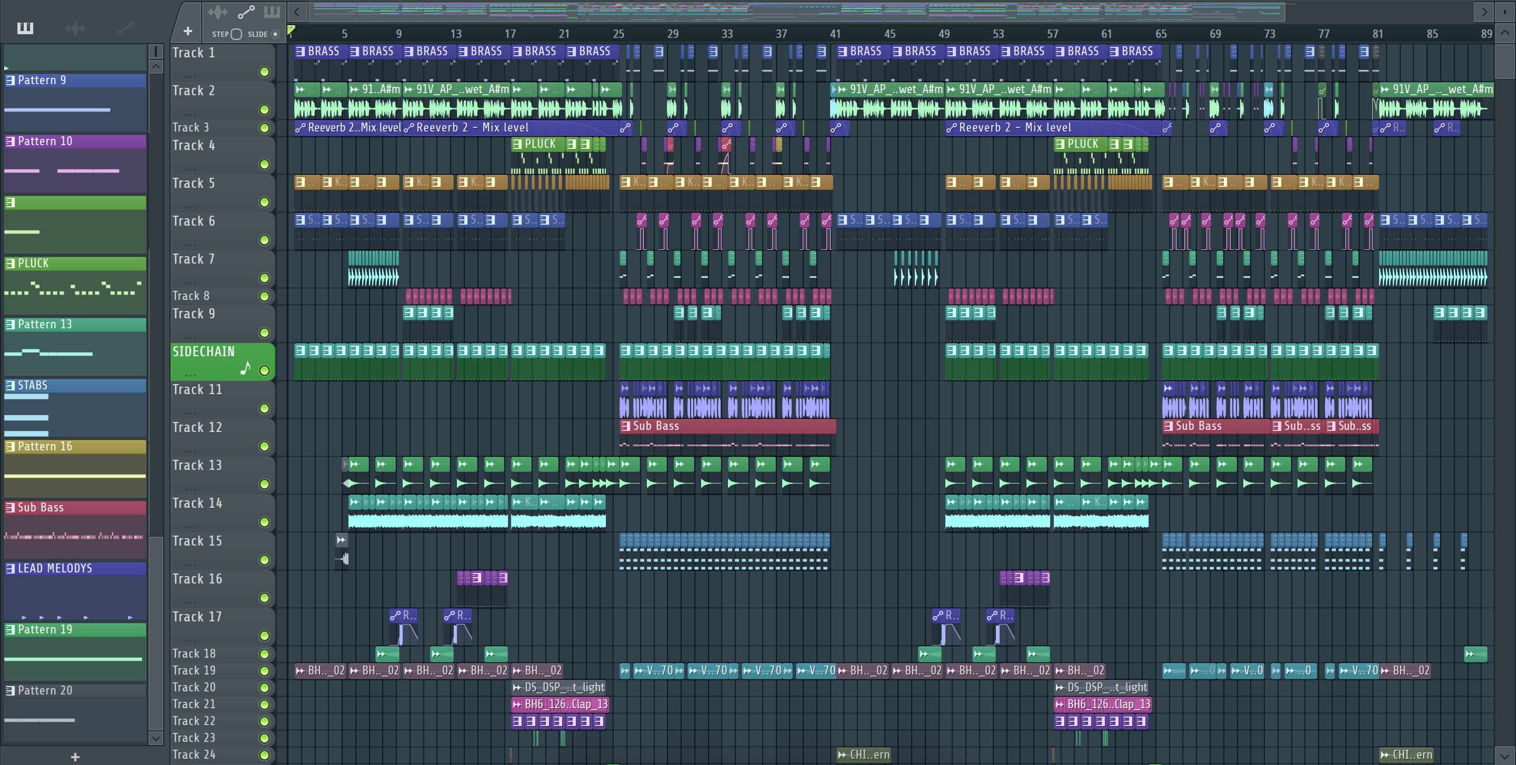The height and width of the screenshot is (765, 1516).
Task: Add a new track with the plus tab
Action: [188, 31]
